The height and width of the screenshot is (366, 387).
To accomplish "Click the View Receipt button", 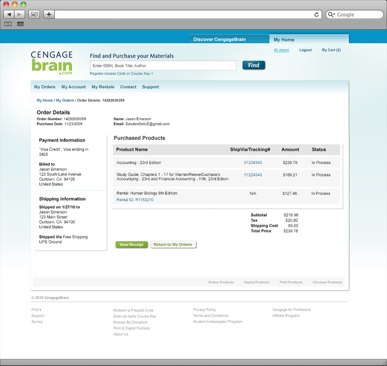I will 132,245.
